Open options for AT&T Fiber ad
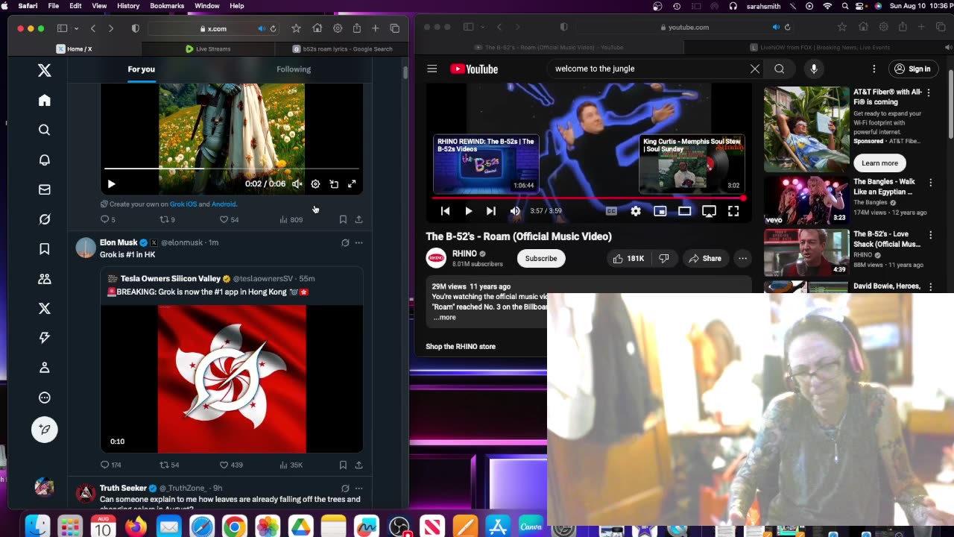954x537 pixels. pyautogui.click(x=929, y=92)
